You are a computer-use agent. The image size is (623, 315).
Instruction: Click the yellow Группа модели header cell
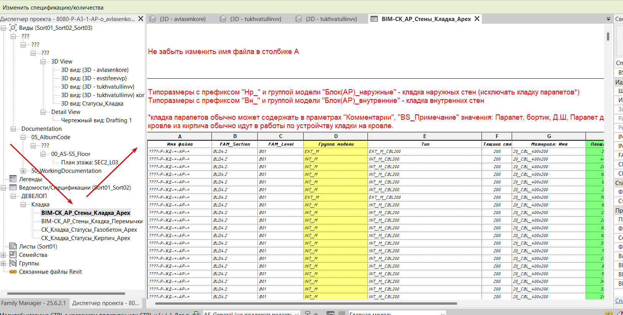(336, 144)
